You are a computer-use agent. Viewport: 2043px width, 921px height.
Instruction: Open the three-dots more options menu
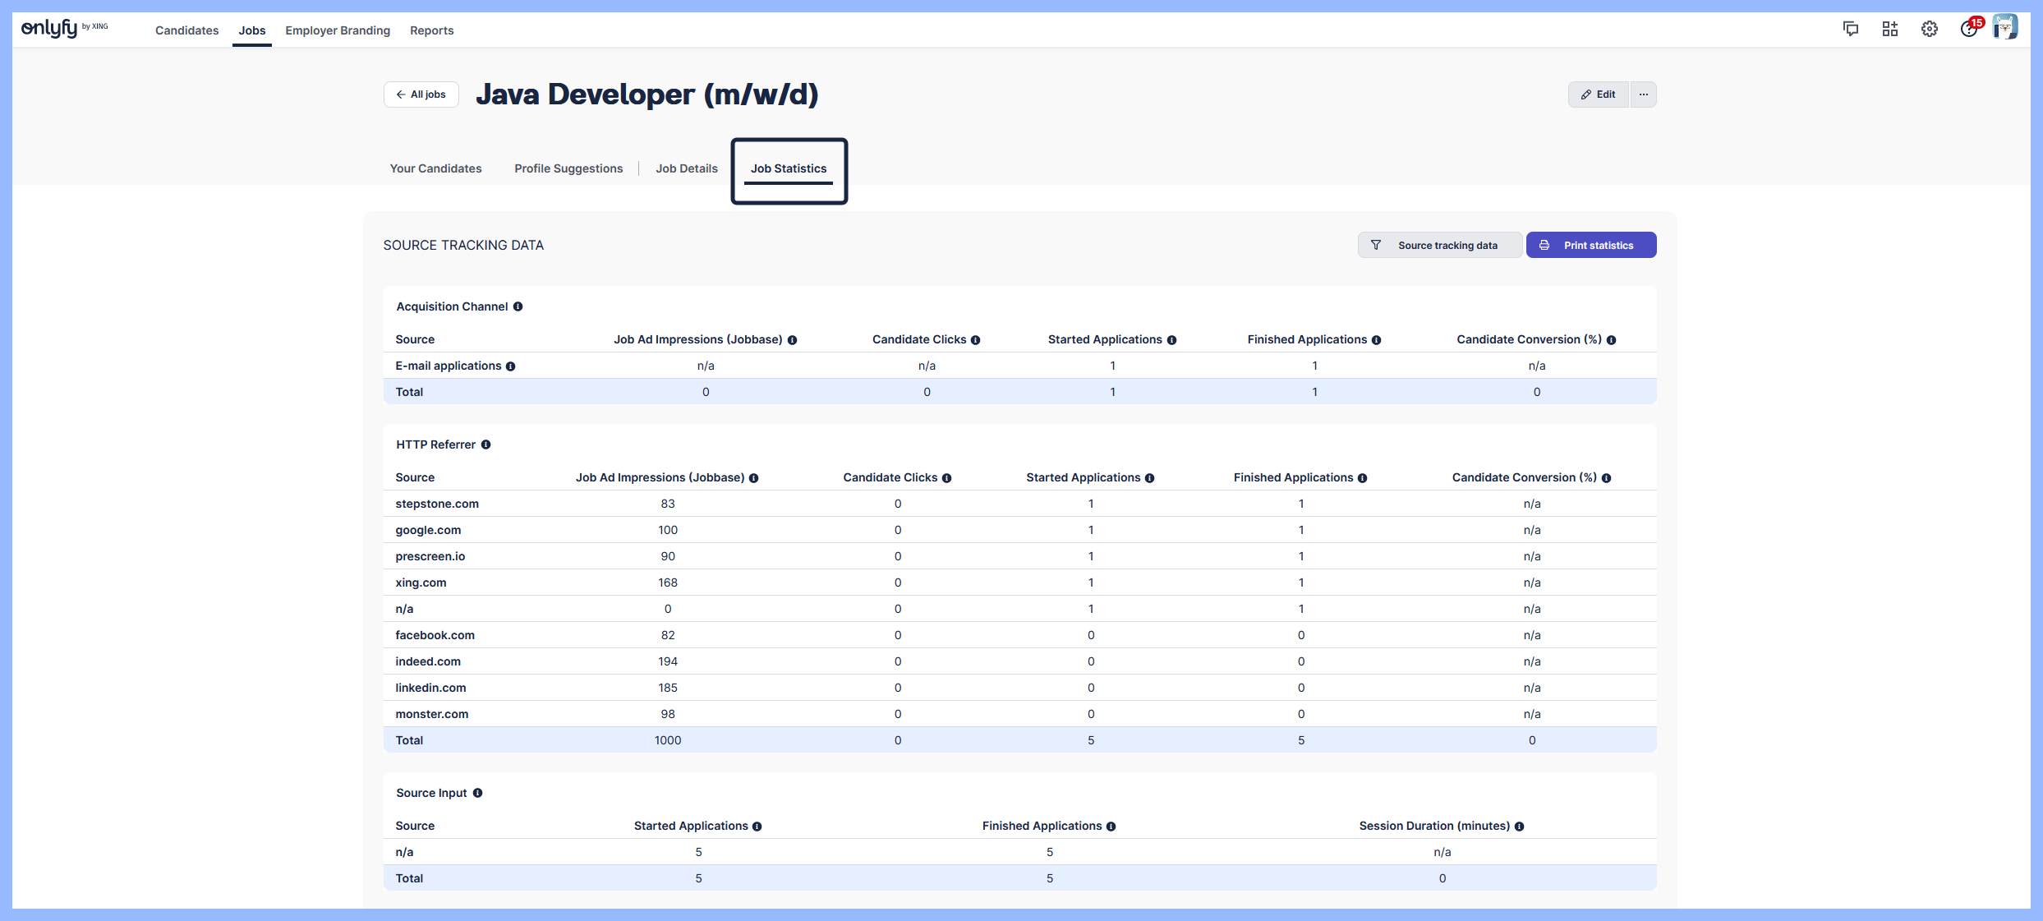[1644, 94]
